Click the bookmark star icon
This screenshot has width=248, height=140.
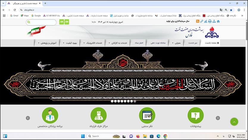pos(231,10)
